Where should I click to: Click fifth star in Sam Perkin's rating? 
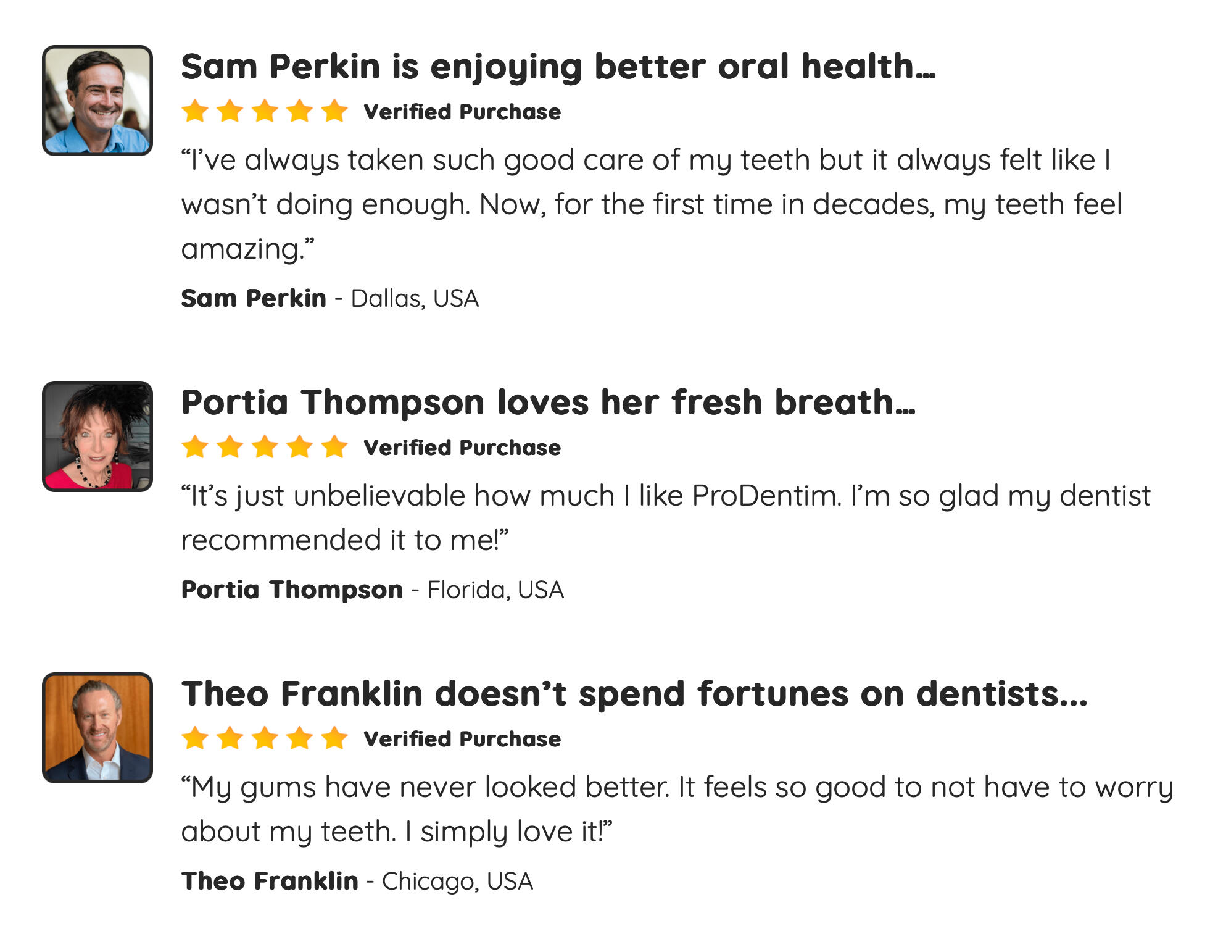click(334, 112)
